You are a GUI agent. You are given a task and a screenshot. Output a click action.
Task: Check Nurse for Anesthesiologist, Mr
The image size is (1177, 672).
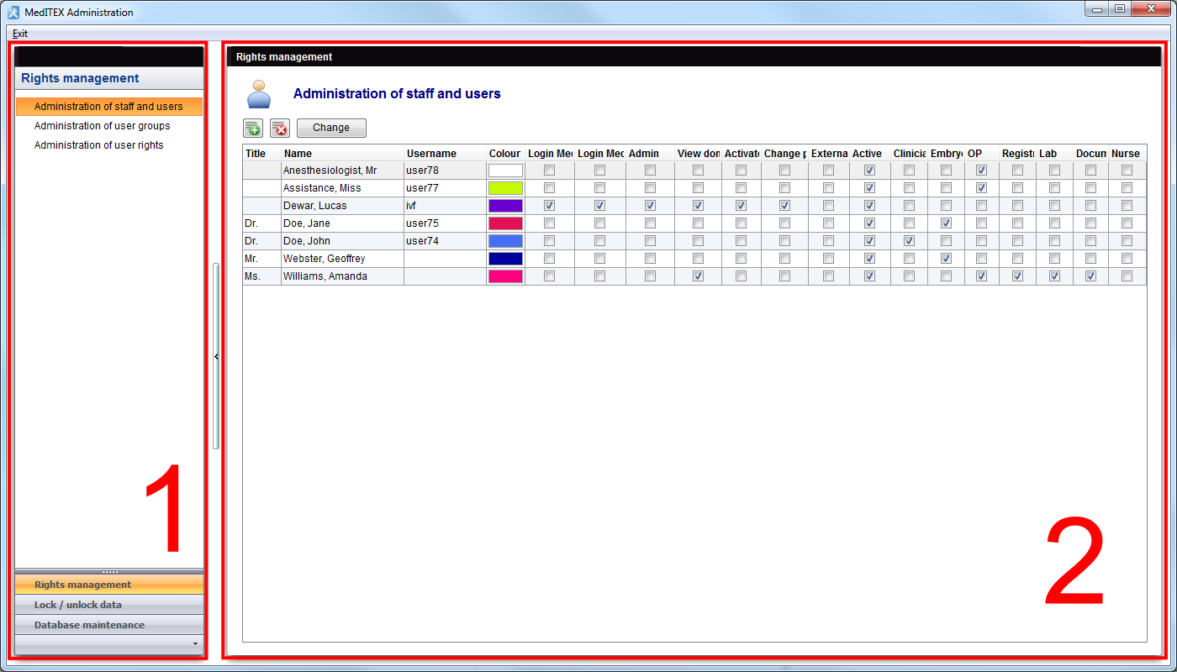pyautogui.click(x=1127, y=171)
